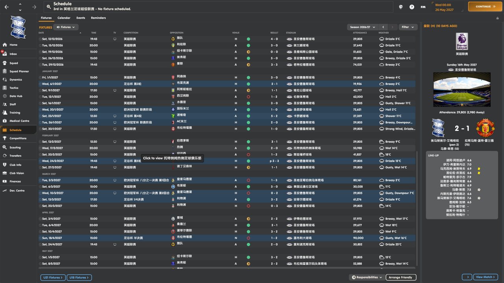Open the Finances sidebar section
This screenshot has width=504, height=283.
[15, 182]
